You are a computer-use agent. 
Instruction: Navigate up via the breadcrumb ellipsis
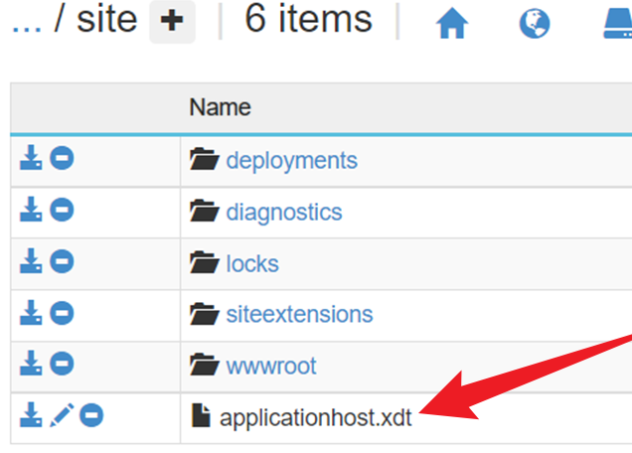(x=26, y=22)
